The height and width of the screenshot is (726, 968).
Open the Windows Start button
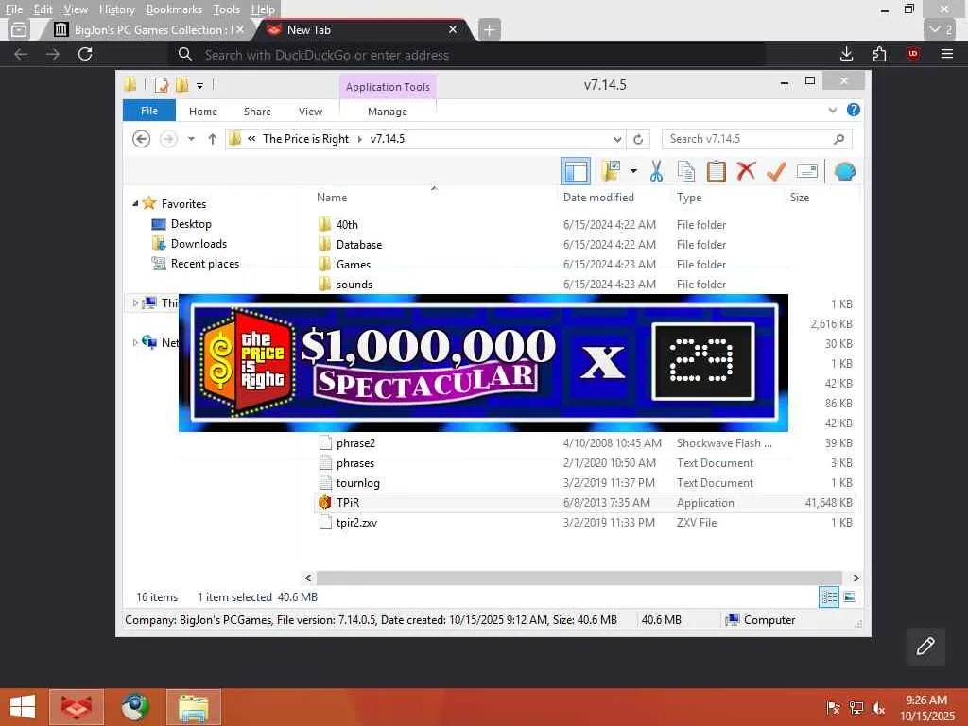23,707
